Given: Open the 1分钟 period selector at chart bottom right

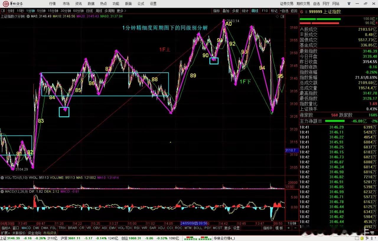Looking at the screenshot, I should (x=292, y=223).
